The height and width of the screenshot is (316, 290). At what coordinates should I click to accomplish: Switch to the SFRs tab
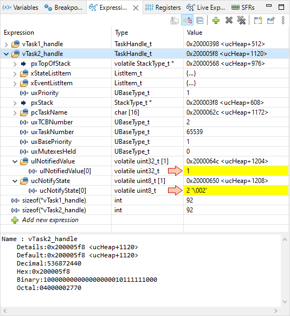243,8
